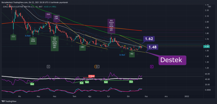Click the 2.00 price scale value
Viewport: 217px width, 104px height.
click(207, 22)
